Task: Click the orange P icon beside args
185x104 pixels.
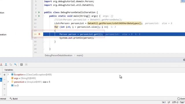Action: (x=12, y=78)
